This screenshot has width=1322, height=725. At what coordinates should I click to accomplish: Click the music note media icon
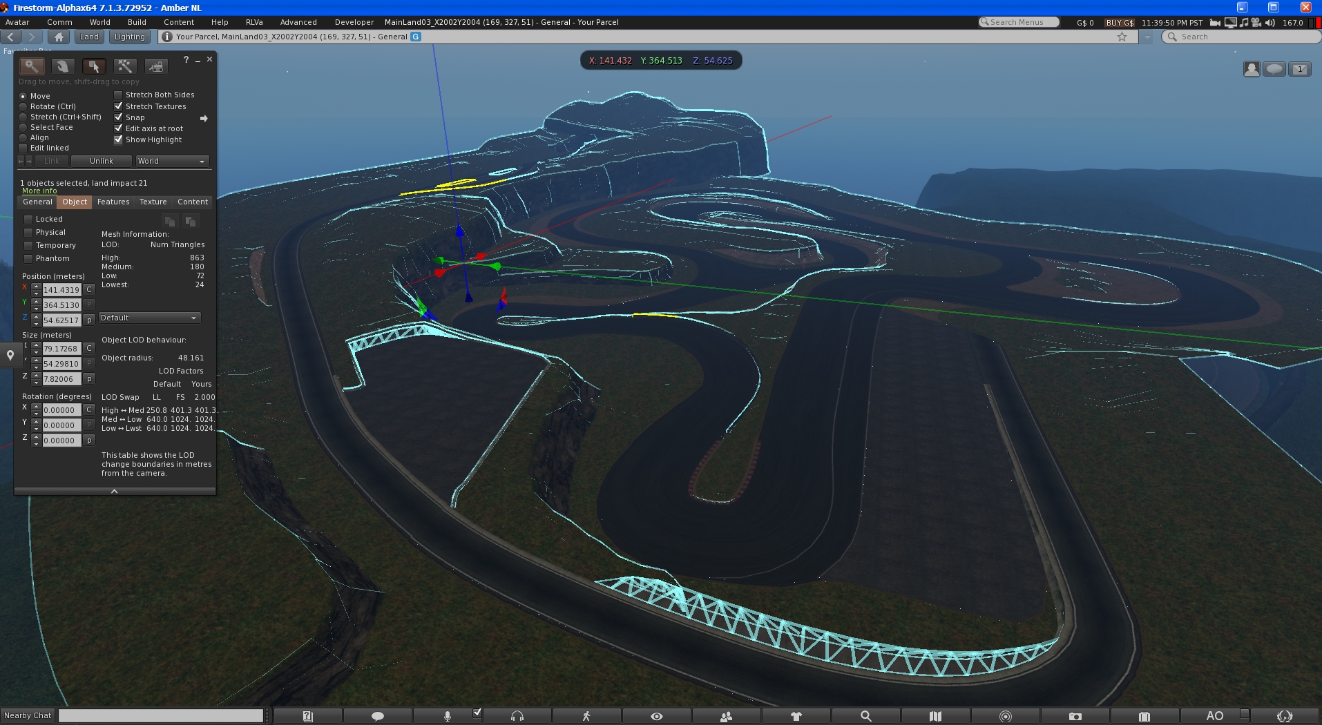click(1244, 23)
